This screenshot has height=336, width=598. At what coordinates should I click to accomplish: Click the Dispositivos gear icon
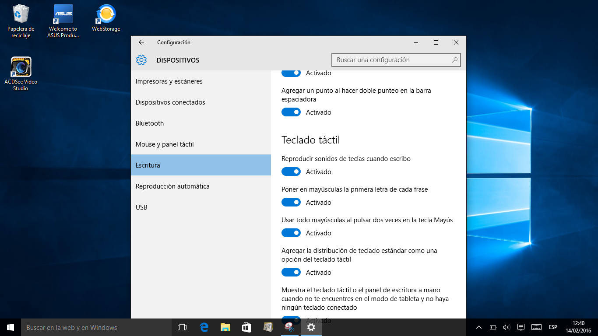pos(141,60)
